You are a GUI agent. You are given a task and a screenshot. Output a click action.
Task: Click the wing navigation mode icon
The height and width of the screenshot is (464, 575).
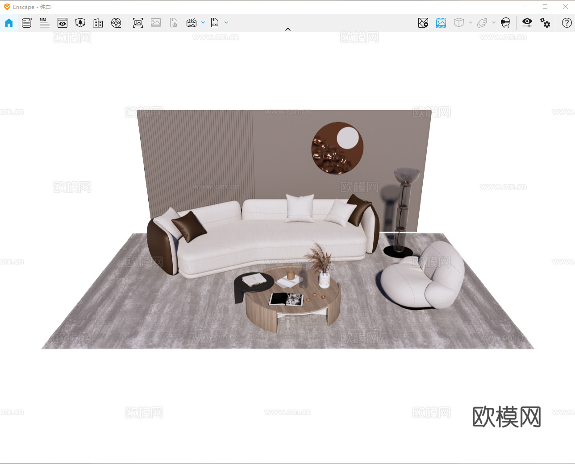coord(482,23)
